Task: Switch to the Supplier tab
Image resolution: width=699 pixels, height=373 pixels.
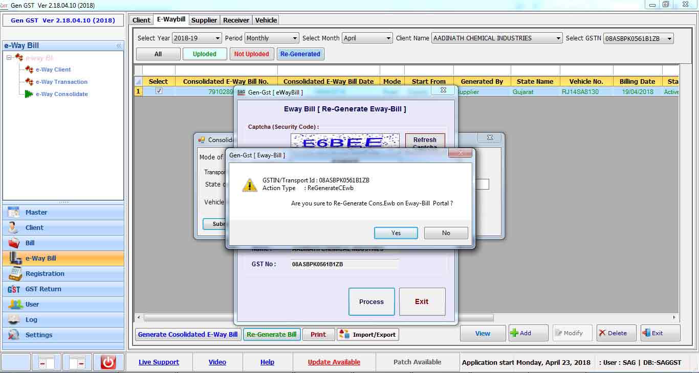Action: (x=204, y=20)
